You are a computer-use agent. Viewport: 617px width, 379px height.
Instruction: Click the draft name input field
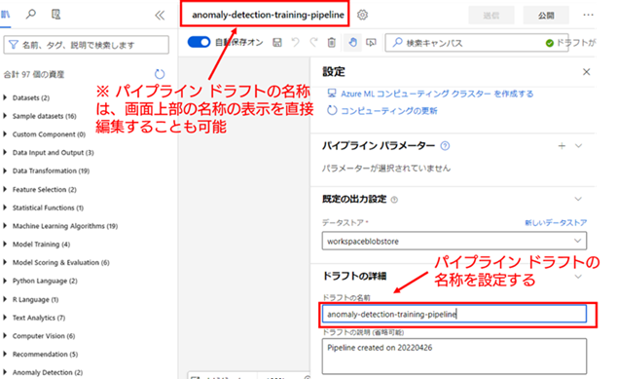(x=454, y=314)
